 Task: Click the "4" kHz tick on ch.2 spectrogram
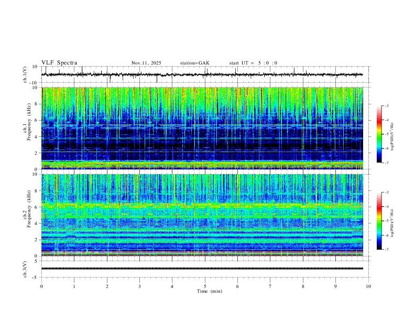tap(36, 223)
